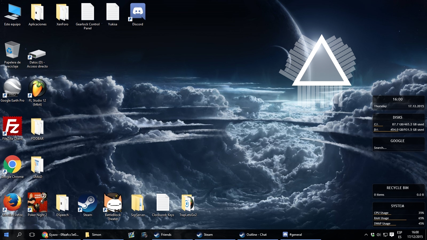Image resolution: width=427 pixels, height=240 pixels.
Task: Launch the Mozilla Firefox desktop shortcut
Action: coord(12,202)
